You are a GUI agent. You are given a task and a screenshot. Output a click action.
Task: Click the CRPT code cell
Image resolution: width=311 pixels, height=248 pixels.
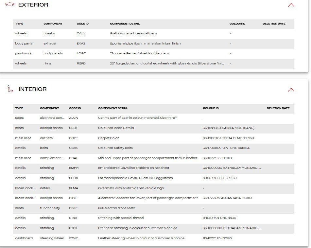[73, 138]
